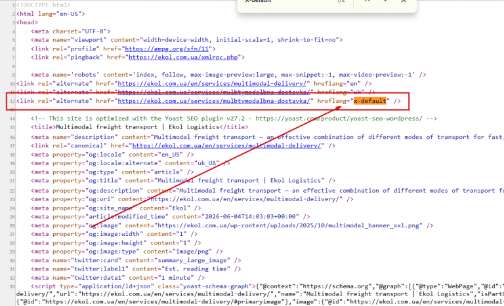Click the meta viewport line
504x306 pixels.
[187, 40]
